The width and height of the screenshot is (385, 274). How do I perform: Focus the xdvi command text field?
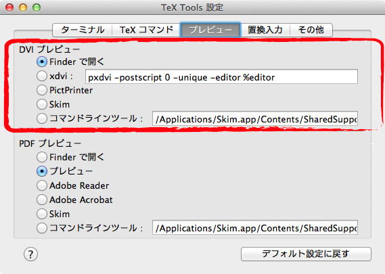click(x=221, y=76)
